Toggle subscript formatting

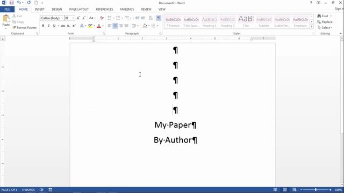(68, 26)
